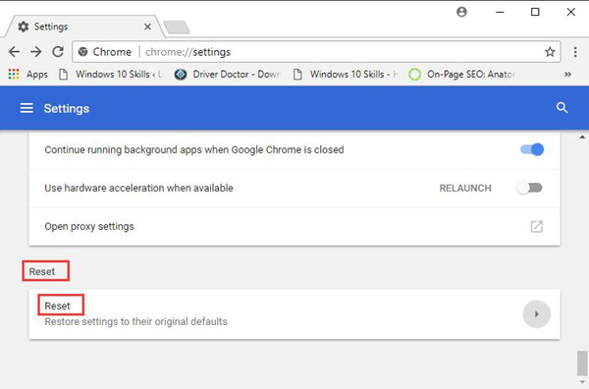Bookmark this page with the star icon
The width and height of the screenshot is (589, 389).
(x=550, y=52)
